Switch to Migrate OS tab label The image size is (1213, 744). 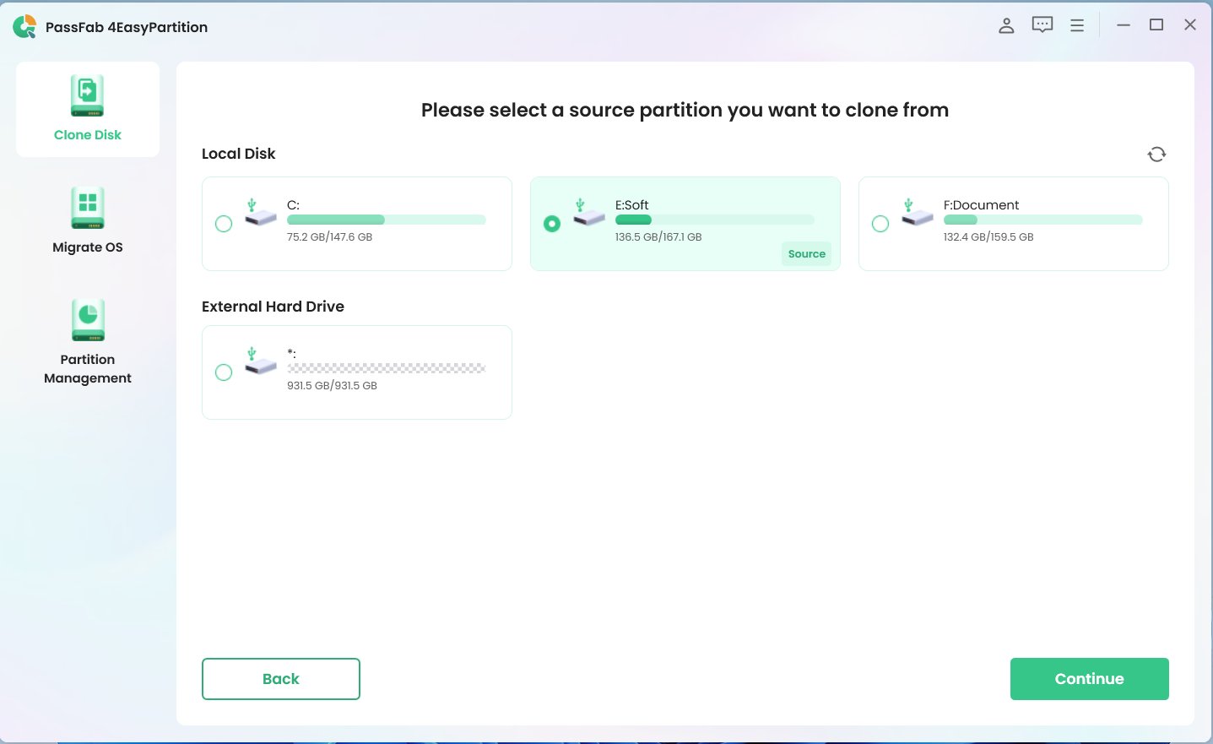pyautogui.click(x=87, y=247)
